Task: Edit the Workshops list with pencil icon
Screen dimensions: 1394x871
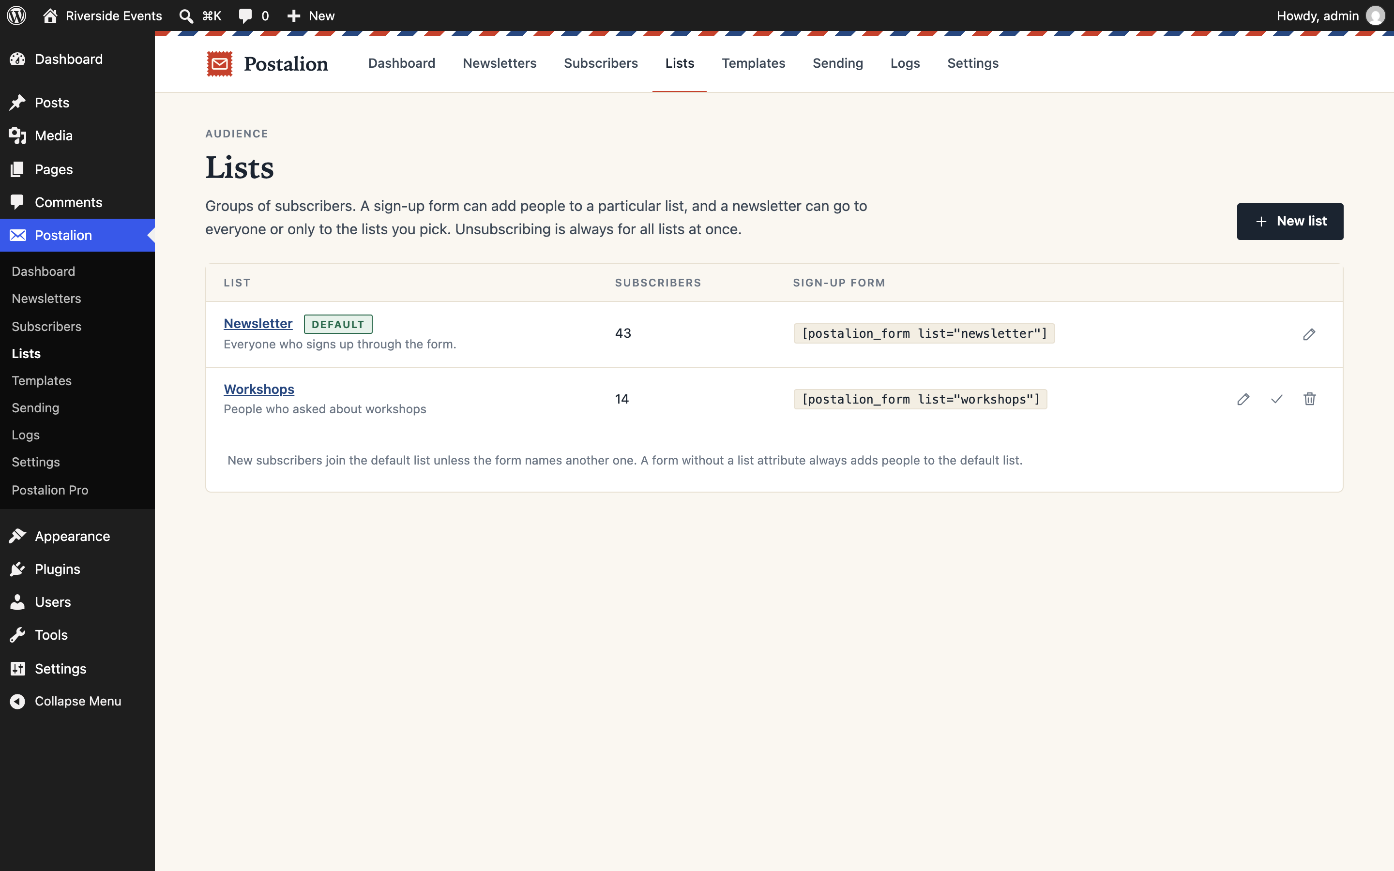Action: tap(1243, 399)
